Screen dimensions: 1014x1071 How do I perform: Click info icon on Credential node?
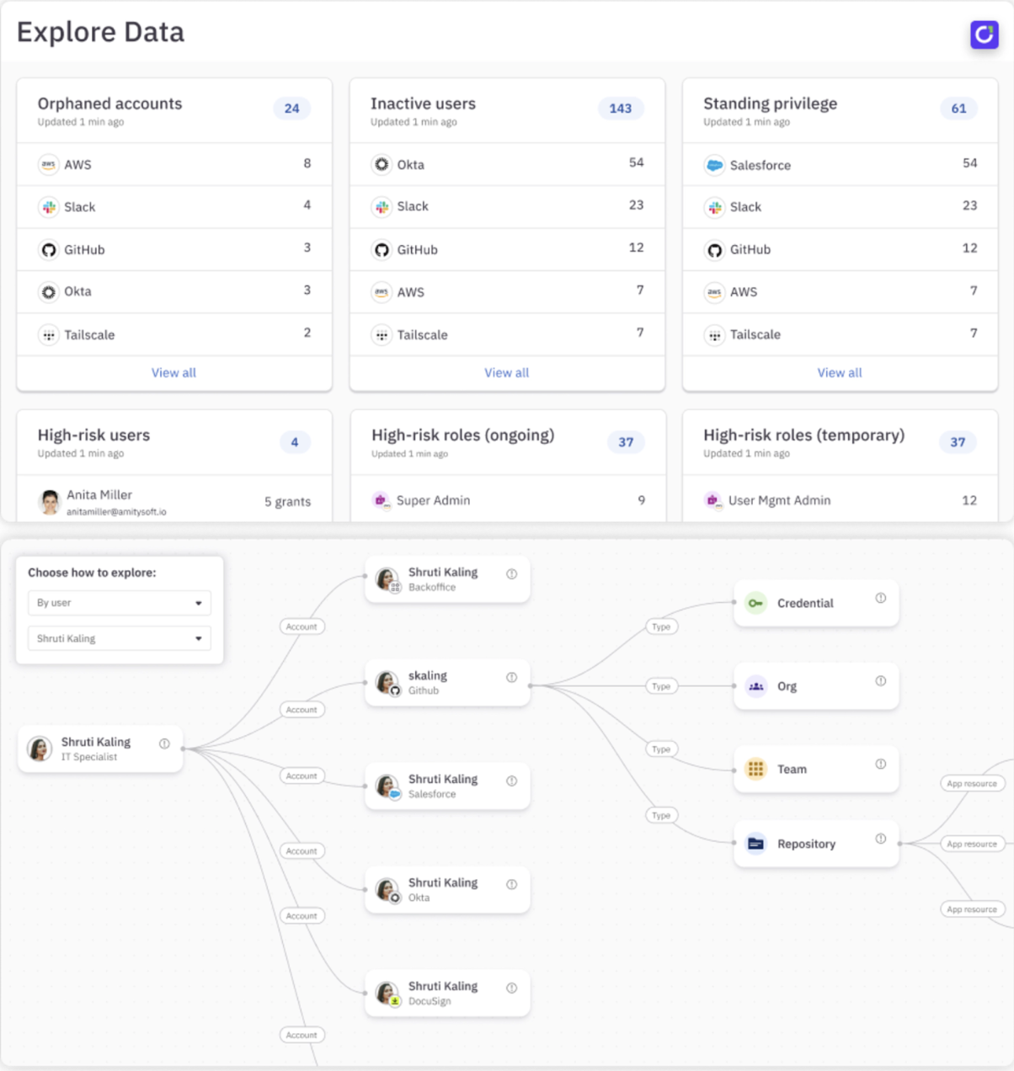[x=880, y=598]
